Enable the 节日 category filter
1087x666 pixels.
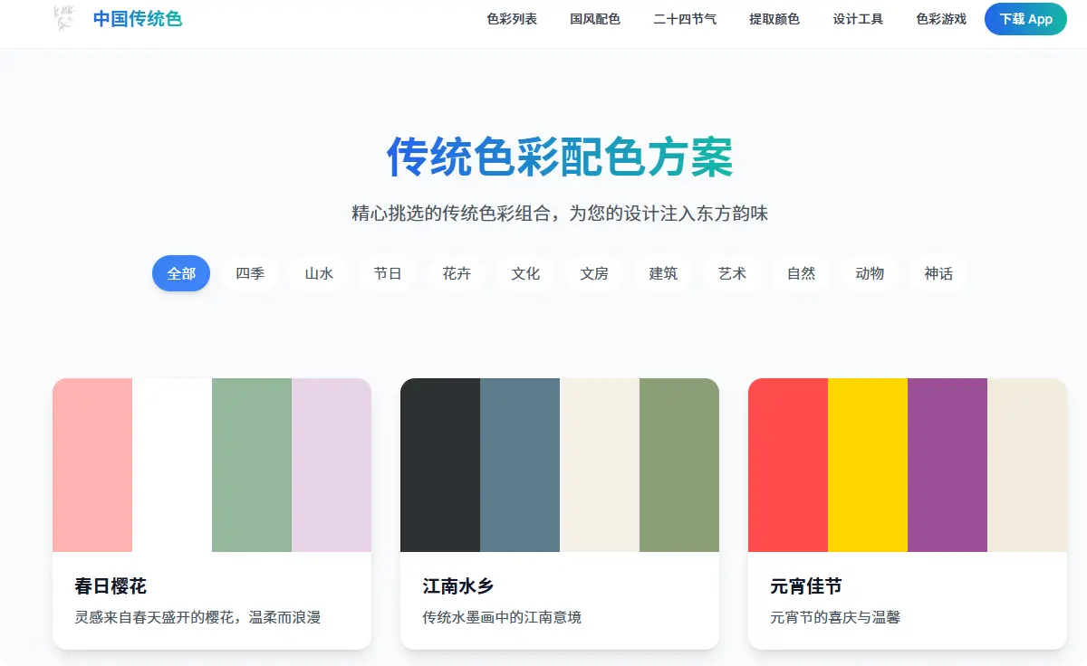(387, 273)
